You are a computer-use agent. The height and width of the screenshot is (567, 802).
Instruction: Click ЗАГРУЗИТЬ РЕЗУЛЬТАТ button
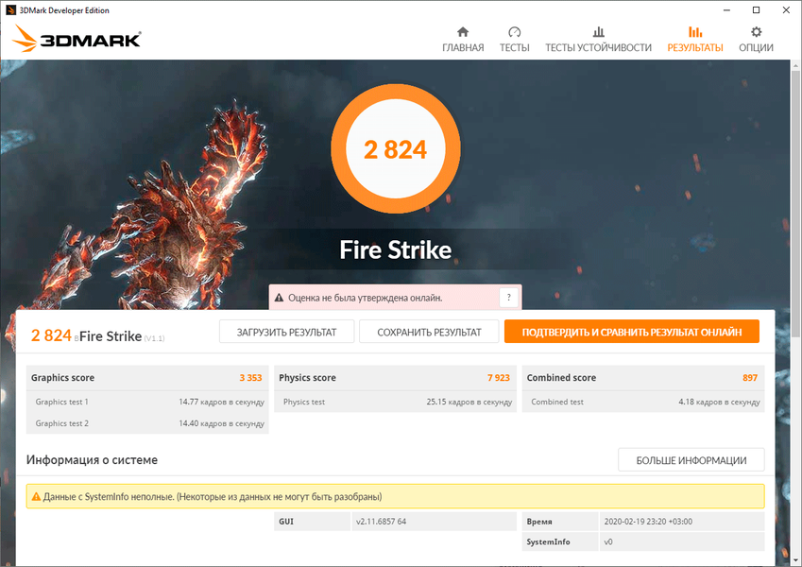[x=286, y=332]
